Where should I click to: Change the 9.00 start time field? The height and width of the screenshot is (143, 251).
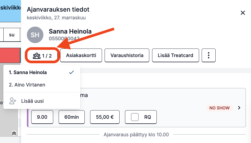click(x=42, y=117)
